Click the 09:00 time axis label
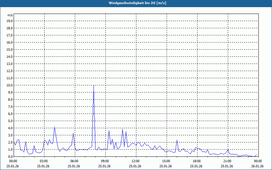Image resolution: width=272 pixels, height=170 pixels. 105,161
